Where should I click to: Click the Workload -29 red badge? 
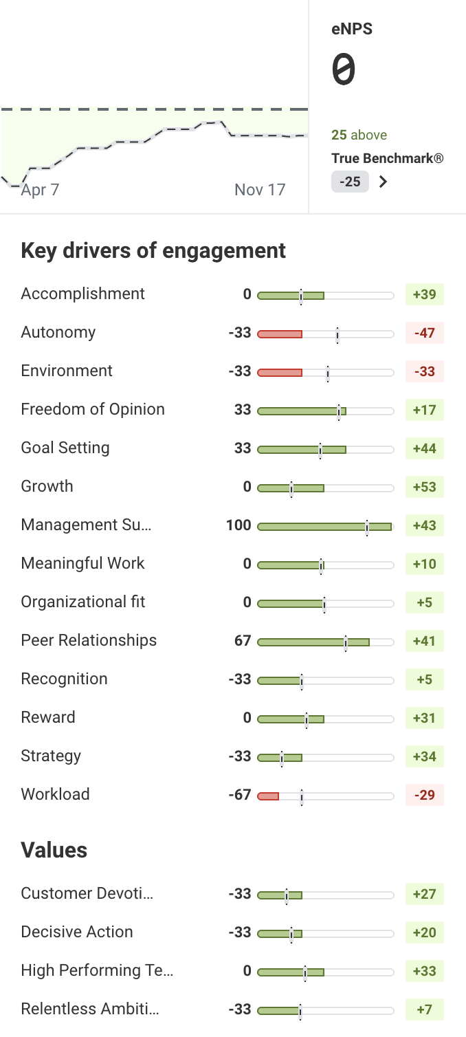424,795
